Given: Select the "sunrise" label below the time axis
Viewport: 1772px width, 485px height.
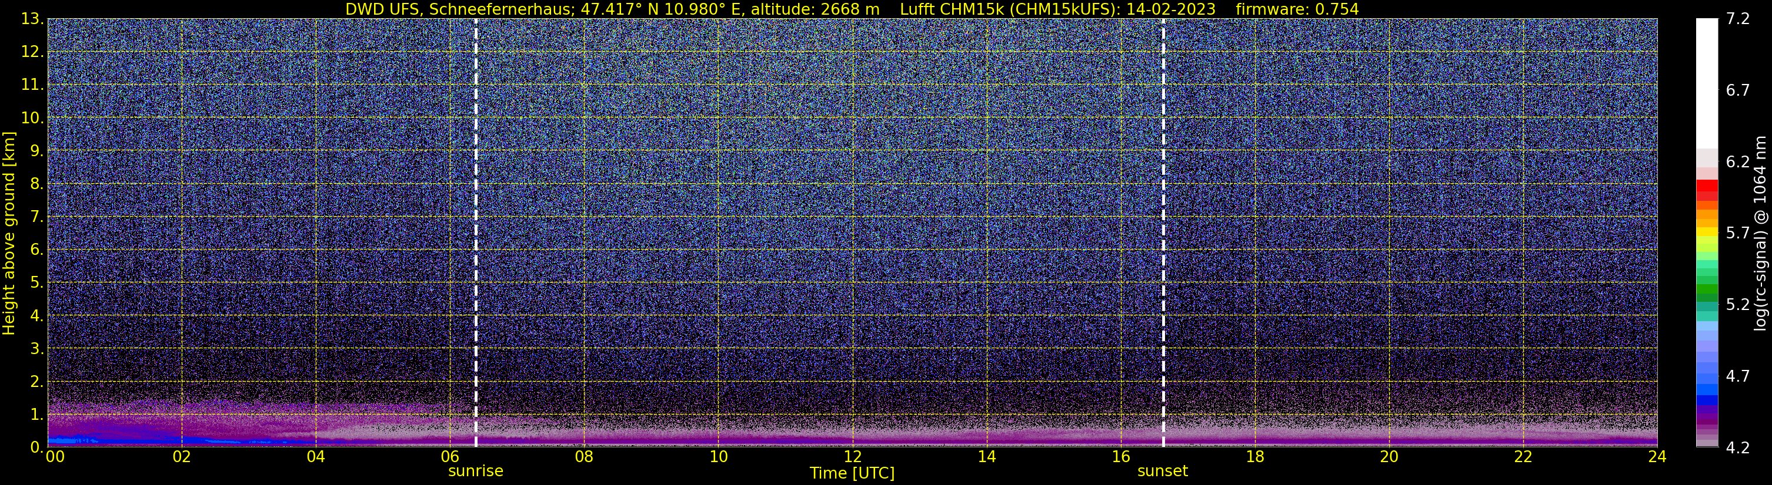Looking at the screenshot, I should pyautogui.click(x=476, y=471).
